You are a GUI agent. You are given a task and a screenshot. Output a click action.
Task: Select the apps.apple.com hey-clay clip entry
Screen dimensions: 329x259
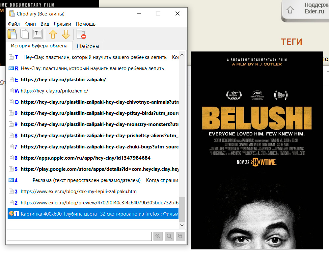pyautogui.click(x=86, y=158)
